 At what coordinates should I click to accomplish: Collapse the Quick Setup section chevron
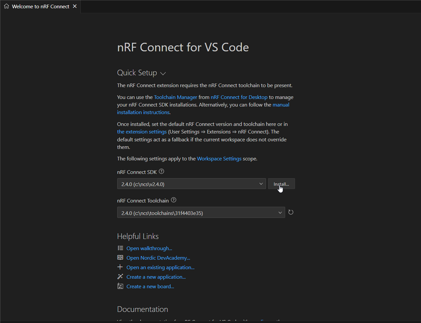[x=163, y=73]
